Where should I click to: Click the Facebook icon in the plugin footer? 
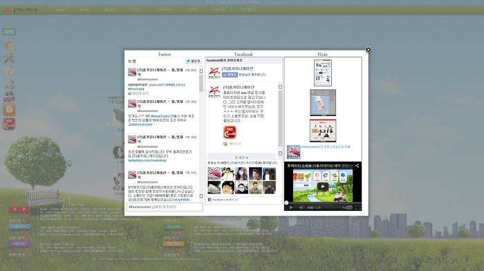[210, 200]
